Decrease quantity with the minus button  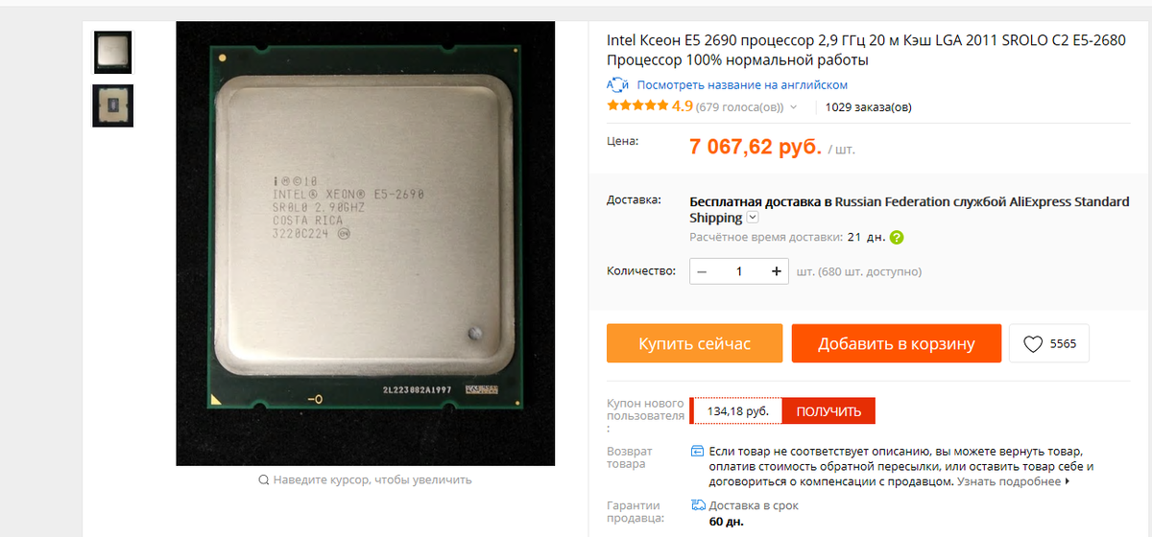pos(703,271)
